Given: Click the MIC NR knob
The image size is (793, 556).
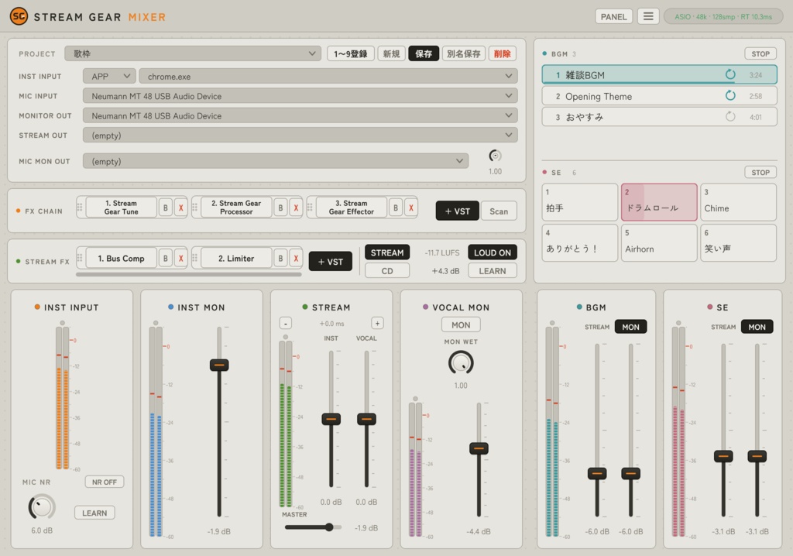Looking at the screenshot, I should 42,507.
